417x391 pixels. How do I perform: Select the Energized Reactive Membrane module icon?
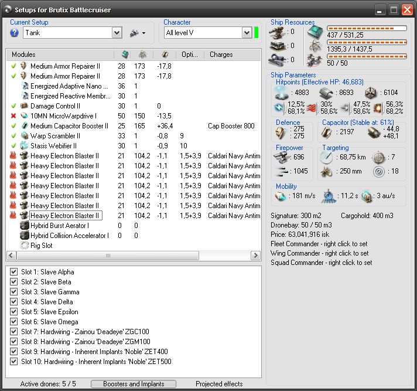pyautogui.click(x=25, y=96)
